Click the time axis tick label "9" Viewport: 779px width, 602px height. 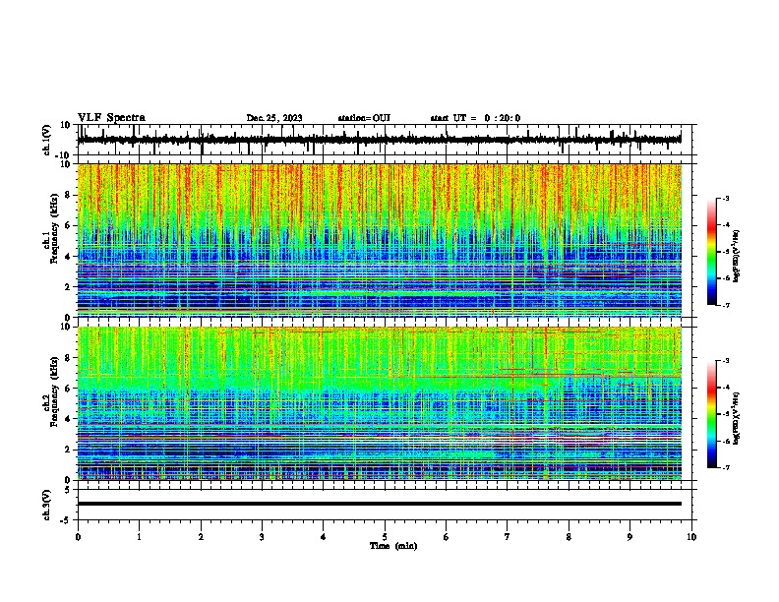click(x=629, y=537)
